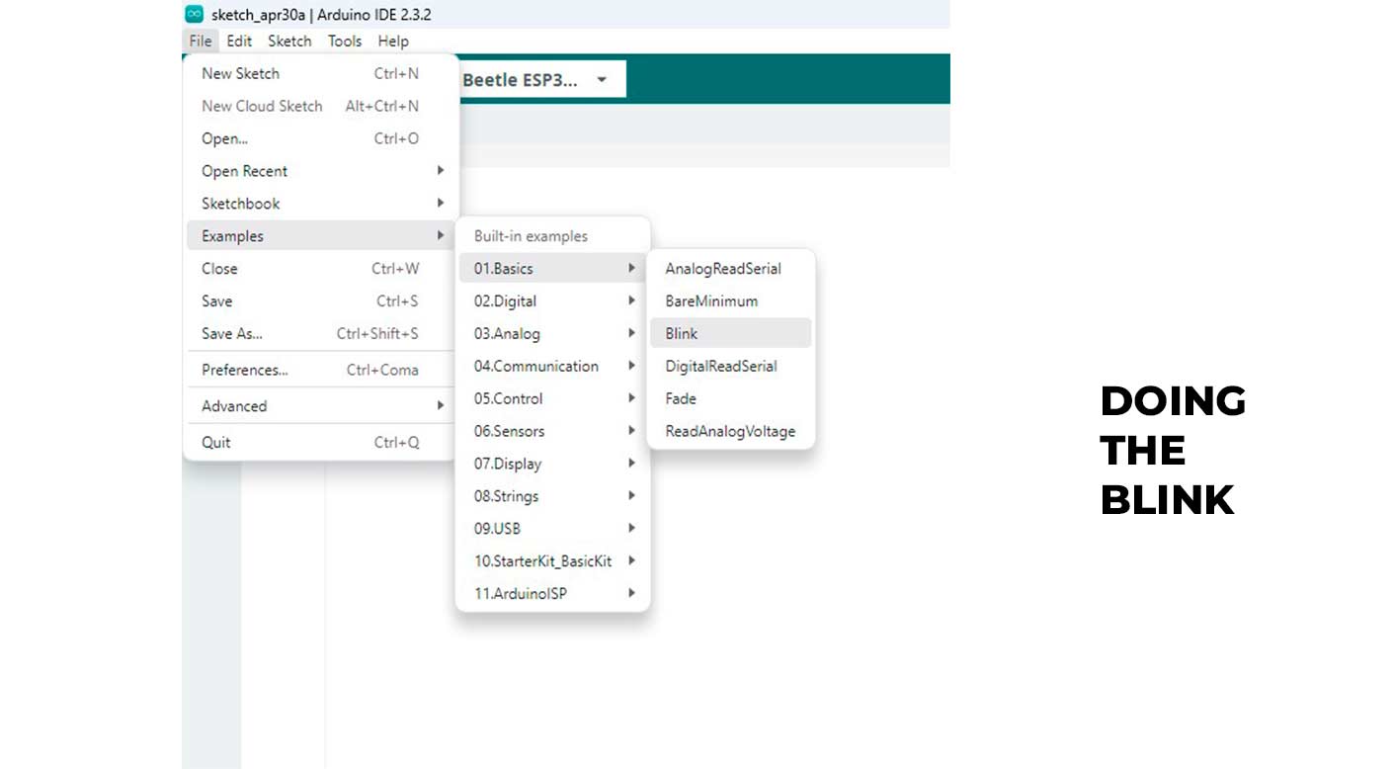Expand the 02.Digital examples category
1394x769 pixels.
552,301
